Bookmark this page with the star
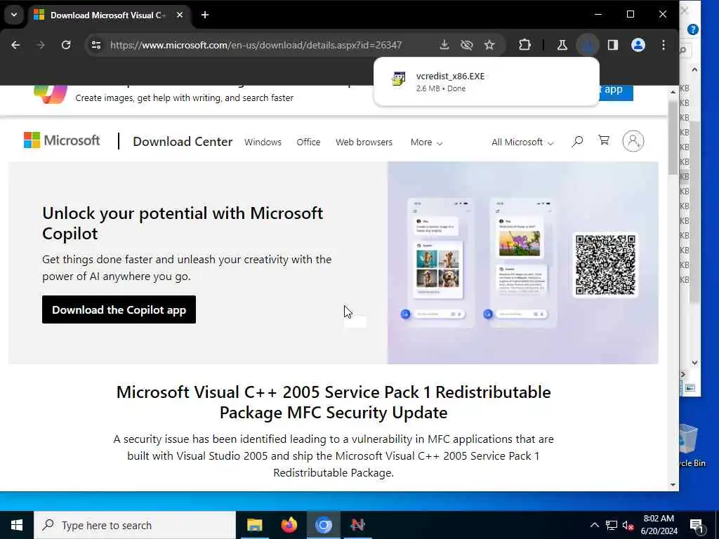The width and height of the screenshot is (719, 539). pos(489,45)
